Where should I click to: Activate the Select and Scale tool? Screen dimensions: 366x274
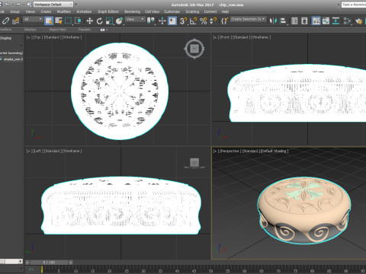[x=109, y=21]
